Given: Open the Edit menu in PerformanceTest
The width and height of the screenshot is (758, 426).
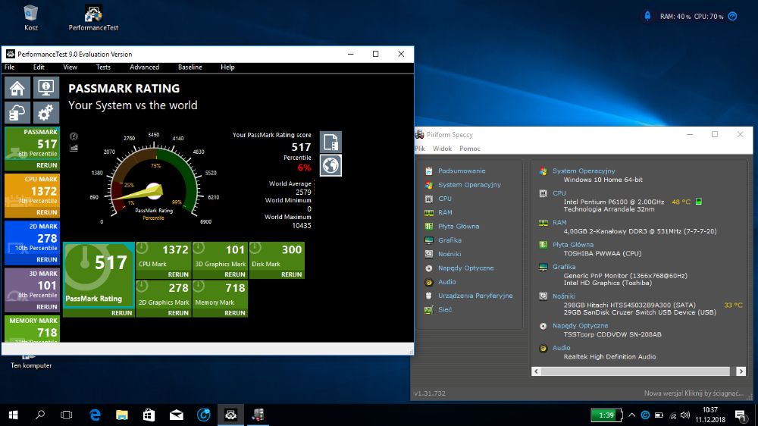Looking at the screenshot, I should pos(39,67).
